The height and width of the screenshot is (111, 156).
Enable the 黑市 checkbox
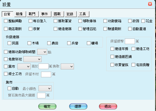[x=6, y=66]
